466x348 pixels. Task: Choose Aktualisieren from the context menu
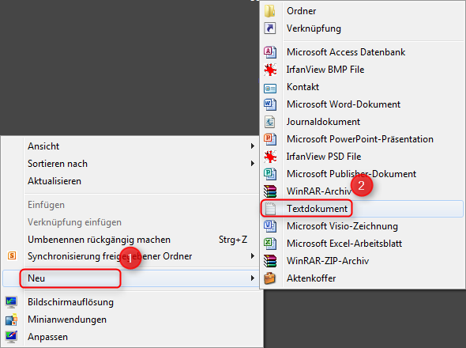tap(131, 181)
